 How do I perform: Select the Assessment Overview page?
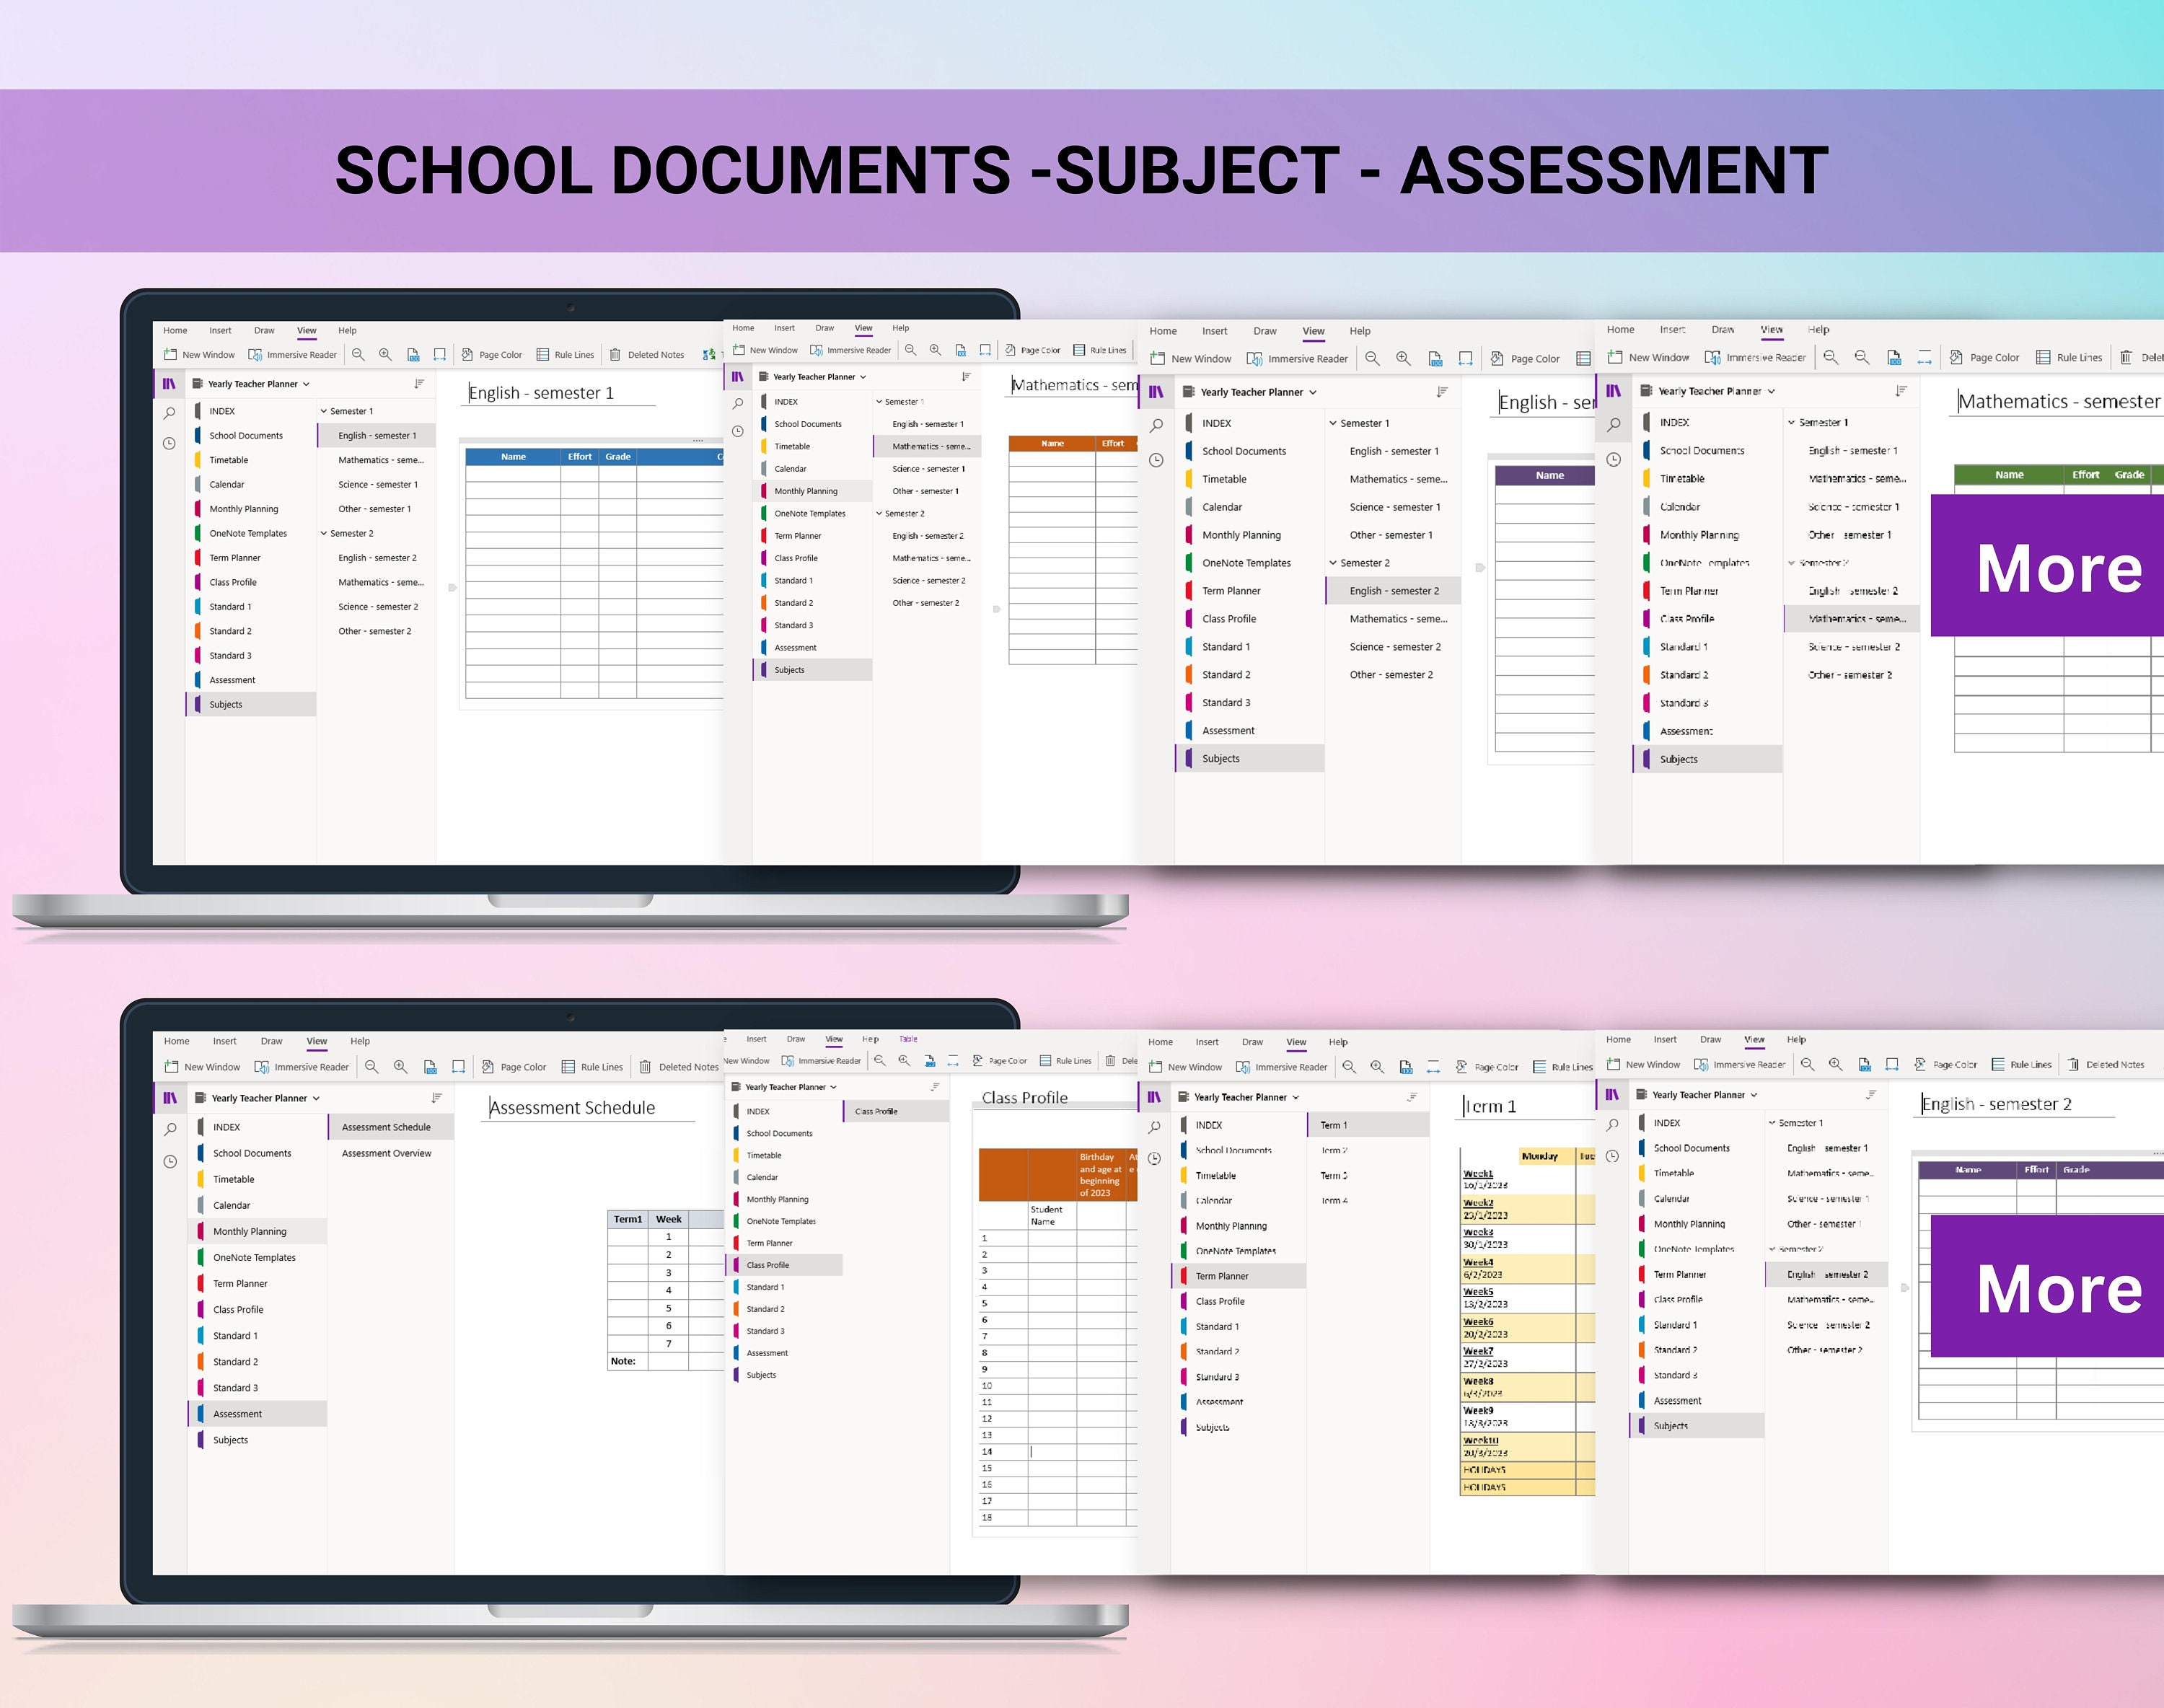click(x=387, y=1153)
